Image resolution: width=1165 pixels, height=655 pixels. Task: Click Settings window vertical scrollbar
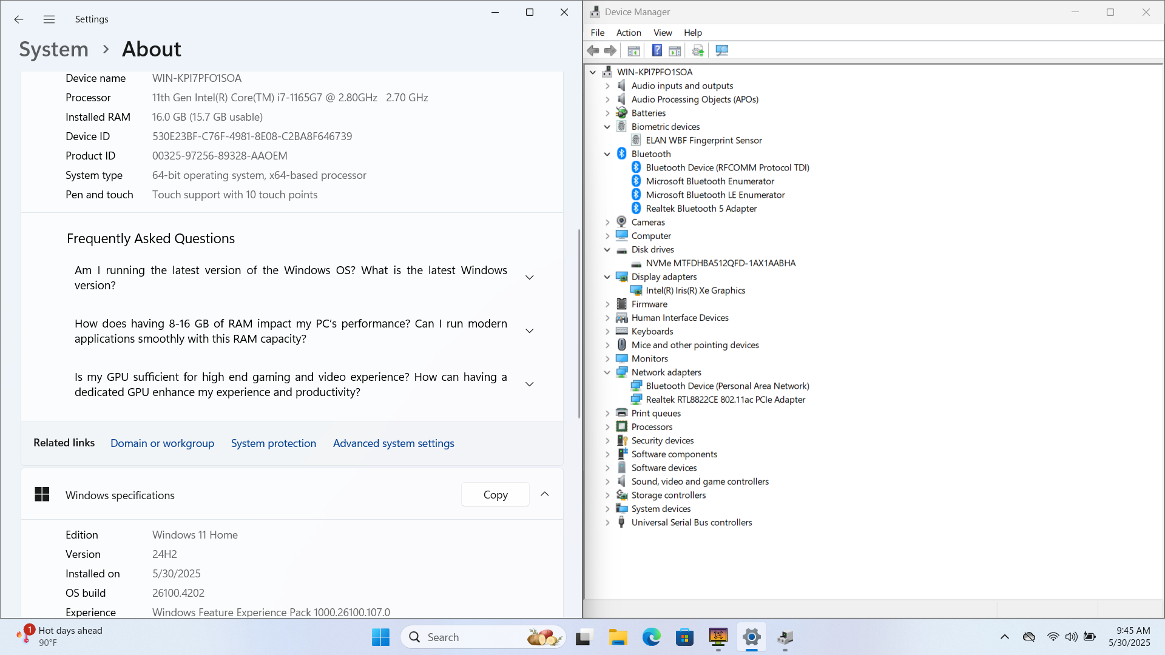(x=579, y=323)
